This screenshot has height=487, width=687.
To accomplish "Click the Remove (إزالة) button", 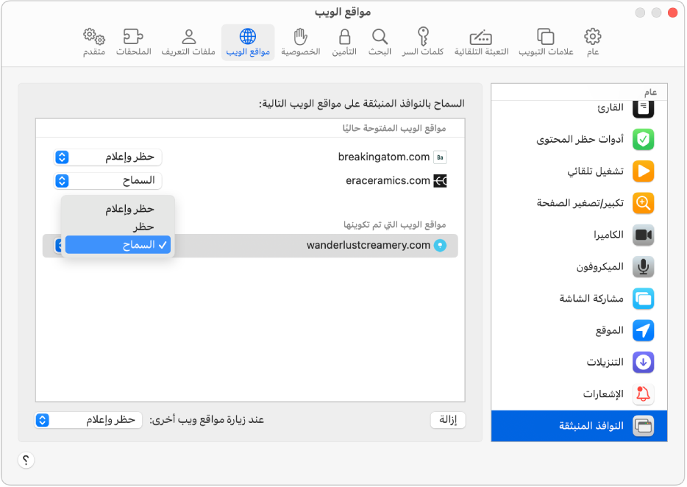I will (x=448, y=419).
